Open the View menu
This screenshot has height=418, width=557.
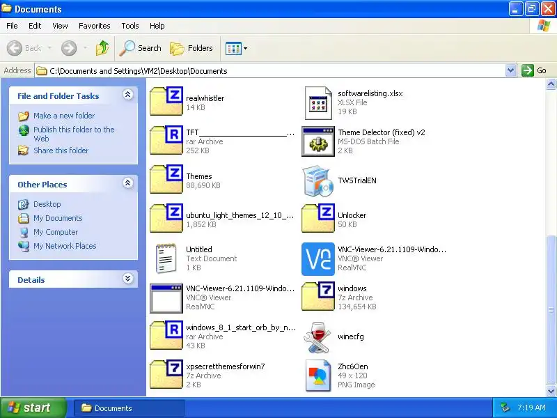60,26
